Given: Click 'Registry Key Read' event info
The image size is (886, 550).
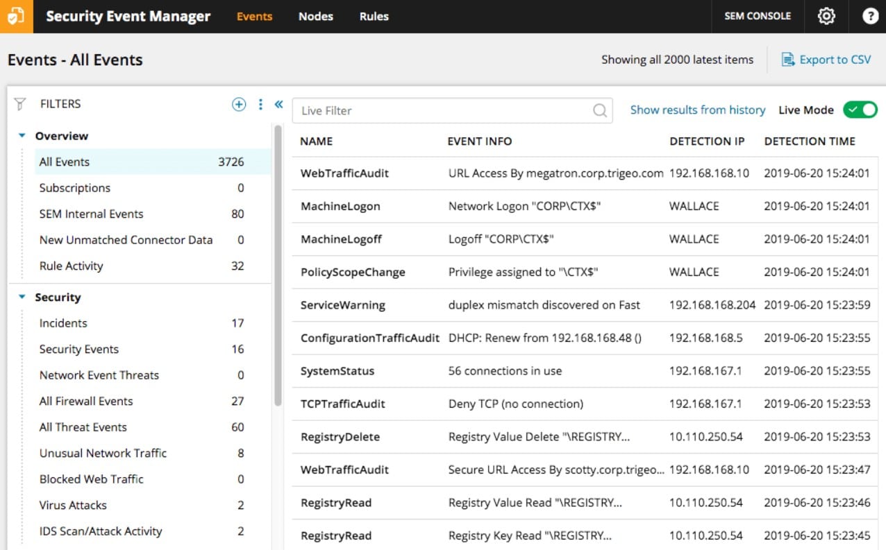Looking at the screenshot, I should point(530,535).
